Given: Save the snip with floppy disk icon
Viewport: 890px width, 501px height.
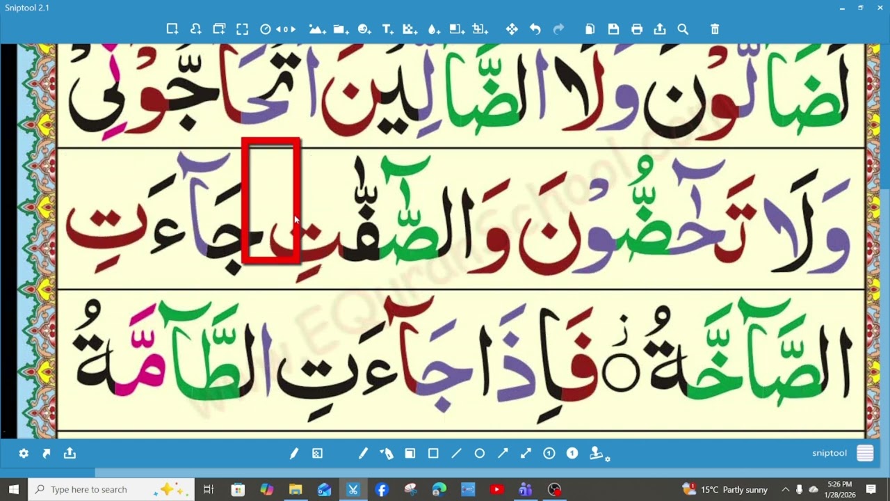Looking at the screenshot, I should point(613,29).
